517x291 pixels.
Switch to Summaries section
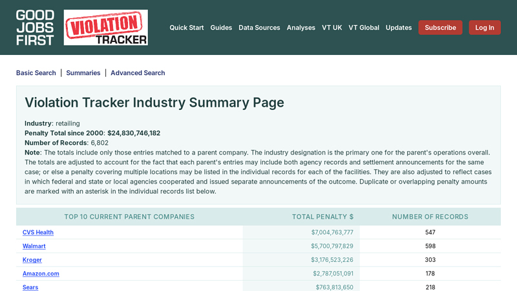[x=83, y=73]
